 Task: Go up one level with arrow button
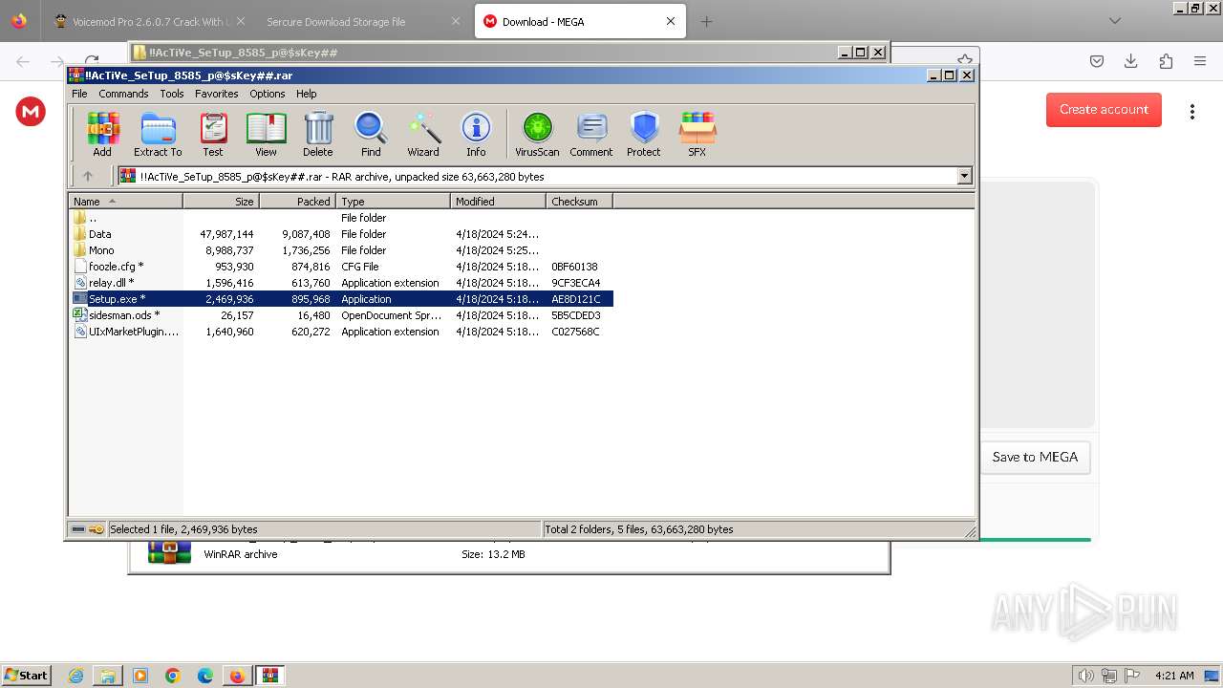click(88, 176)
